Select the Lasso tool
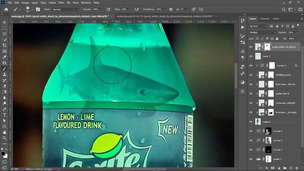The height and width of the screenshot is (171, 304). pyautogui.click(x=4, y=34)
